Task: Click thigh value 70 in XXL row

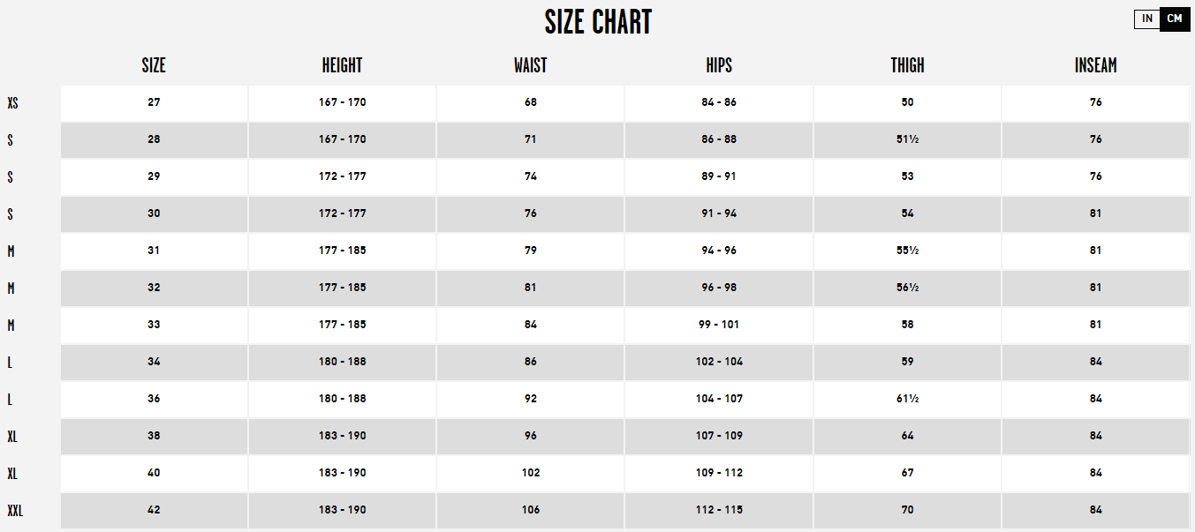Action: 907,510
